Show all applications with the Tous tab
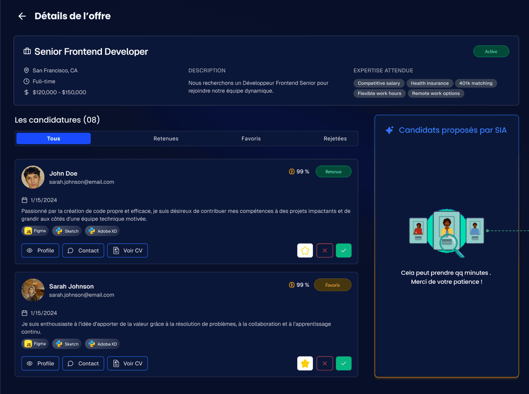Viewport: 529px width, 394px height. (x=53, y=139)
